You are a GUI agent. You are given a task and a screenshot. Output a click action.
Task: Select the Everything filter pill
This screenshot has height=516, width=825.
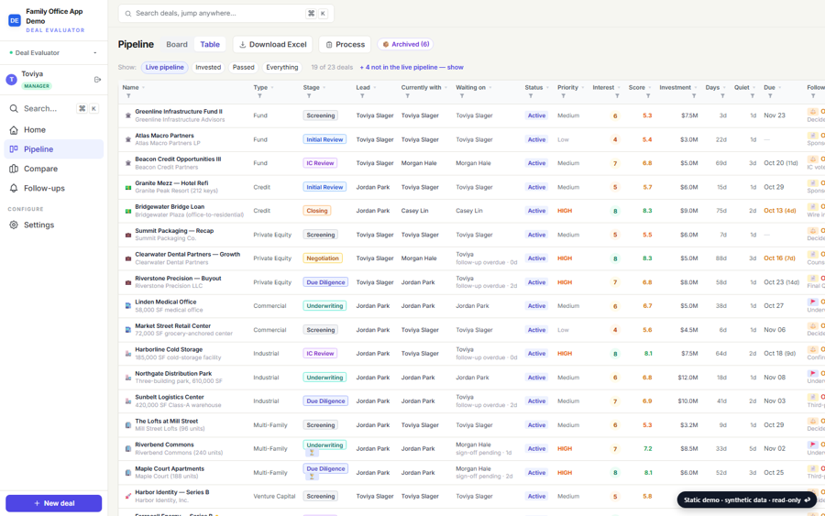tap(282, 67)
